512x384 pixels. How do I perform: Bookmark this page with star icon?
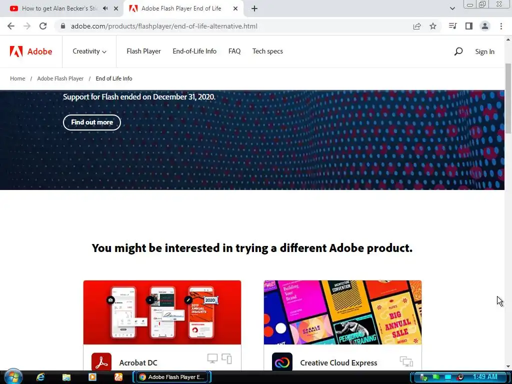433,26
